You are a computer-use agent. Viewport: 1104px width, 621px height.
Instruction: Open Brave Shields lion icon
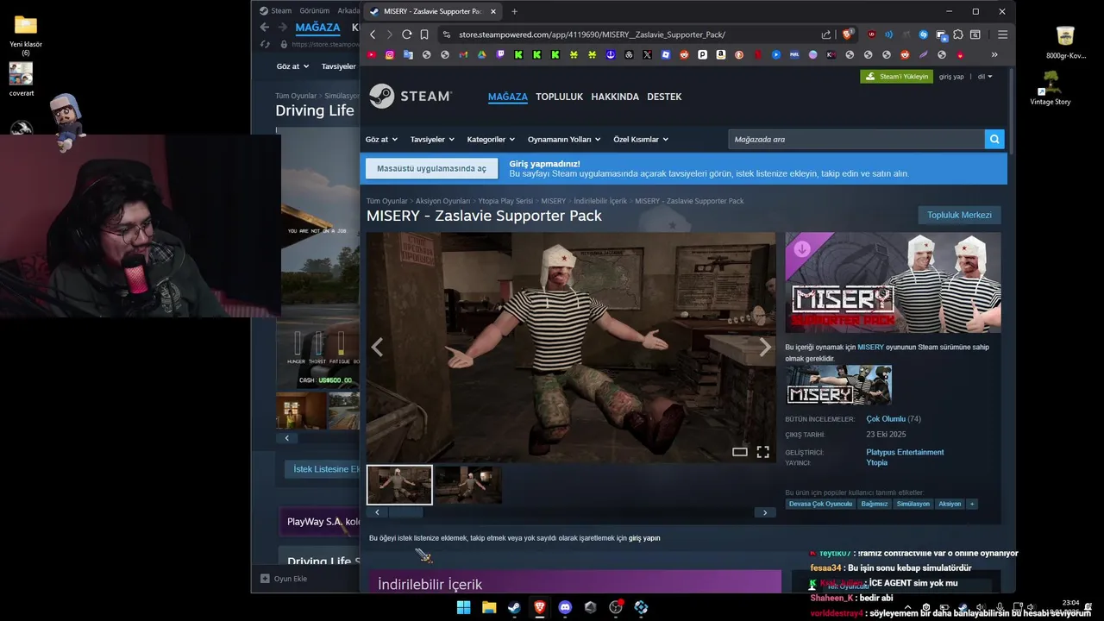pos(848,34)
